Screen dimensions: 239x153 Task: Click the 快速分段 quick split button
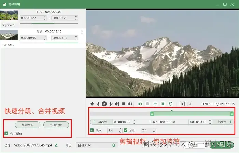56,125
